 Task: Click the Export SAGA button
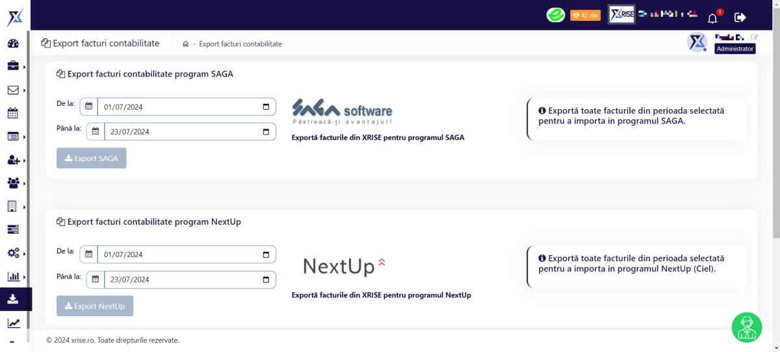(x=92, y=158)
